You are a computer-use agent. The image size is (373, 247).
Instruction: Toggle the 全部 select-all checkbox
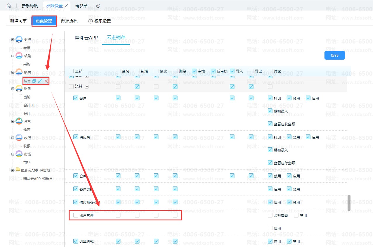71,71
